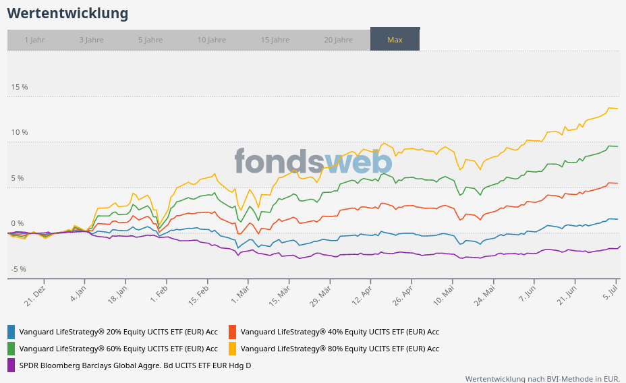626x383 pixels.
Task: Click the -5 % y-axis label
Action: coord(18,269)
